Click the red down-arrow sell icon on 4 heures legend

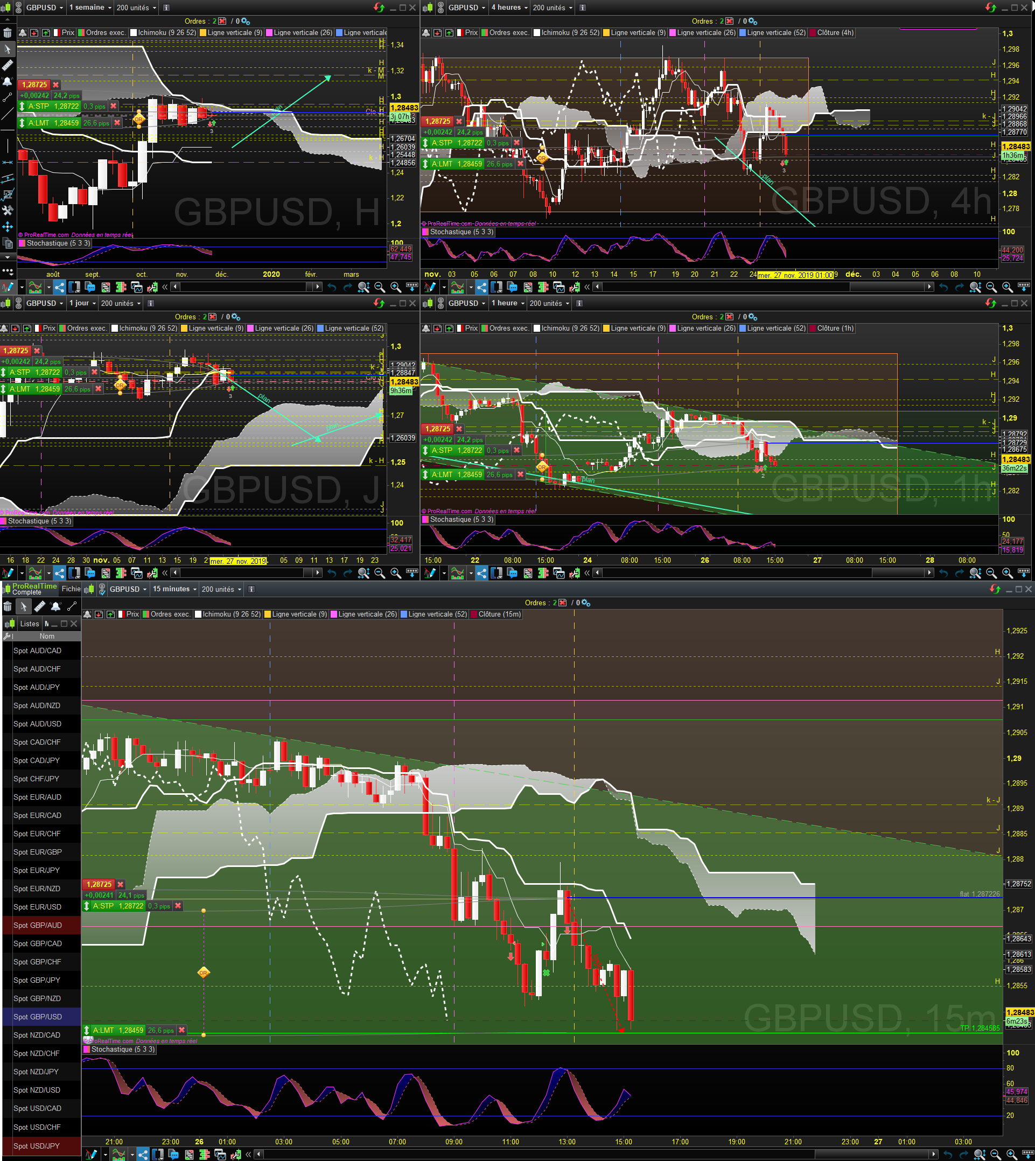coord(437,32)
